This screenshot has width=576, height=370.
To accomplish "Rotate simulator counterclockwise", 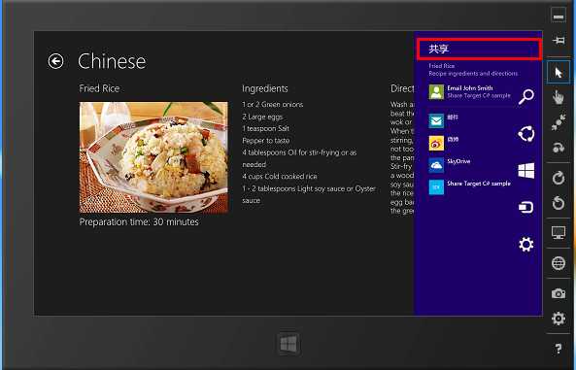I will [x=559, y=203].
